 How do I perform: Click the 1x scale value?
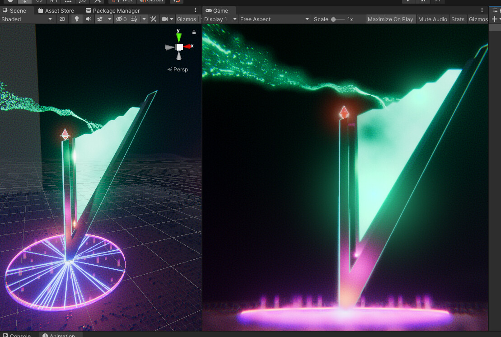(x=350, y=19)
